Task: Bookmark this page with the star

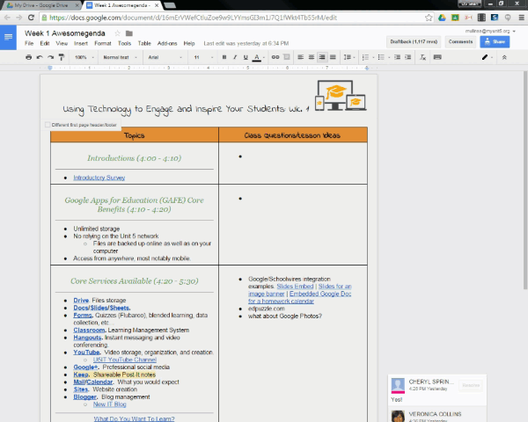Action: click(429, 18)
